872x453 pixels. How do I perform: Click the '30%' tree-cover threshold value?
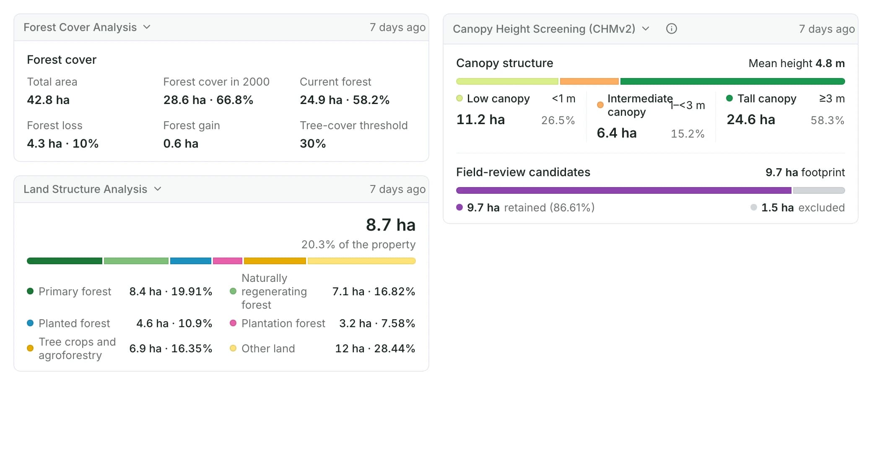coord(313,143)
